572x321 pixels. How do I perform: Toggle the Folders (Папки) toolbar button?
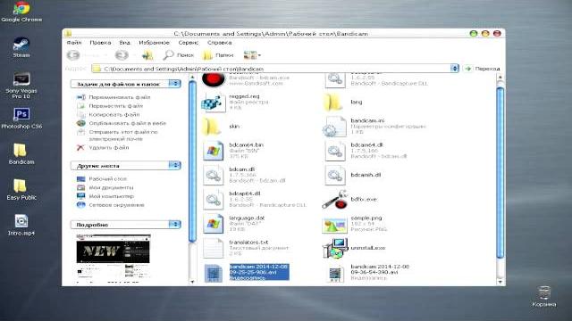point(218,55)
